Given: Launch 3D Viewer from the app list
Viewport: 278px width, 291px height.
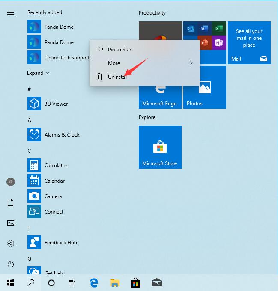Looking at the screenshot, I should tap(34, 104).
